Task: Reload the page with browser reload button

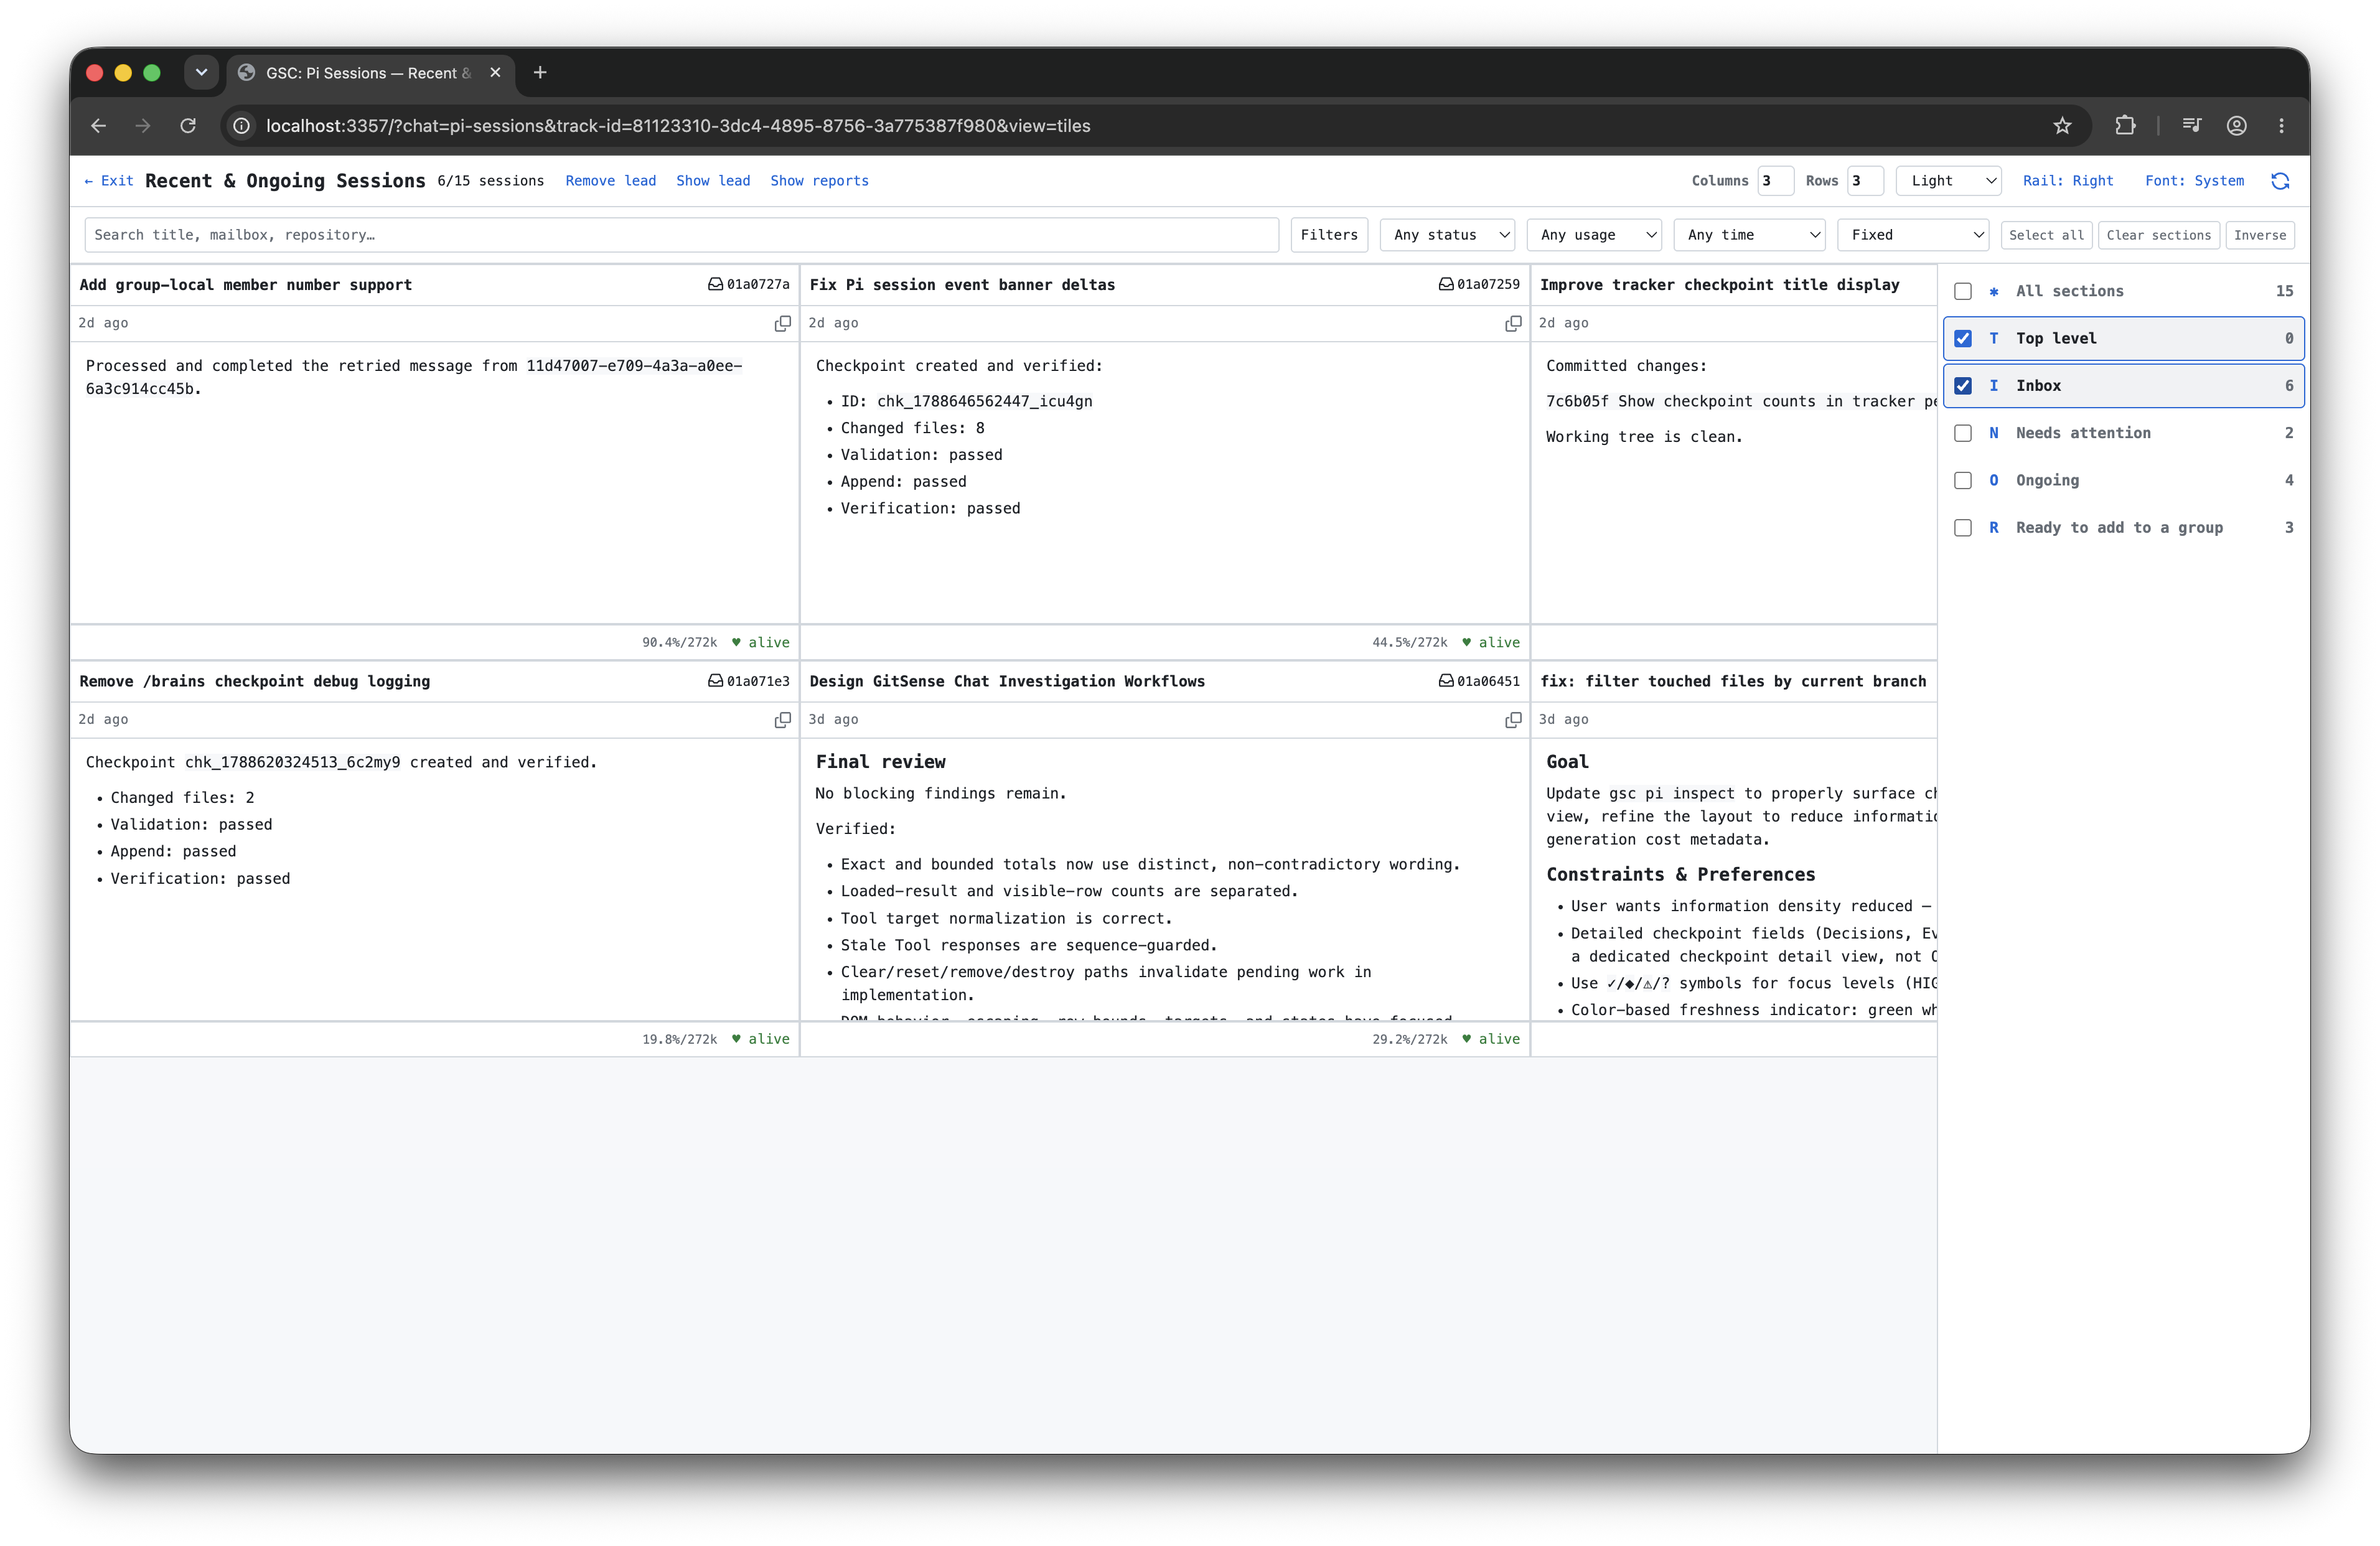Action: point(188,126)
